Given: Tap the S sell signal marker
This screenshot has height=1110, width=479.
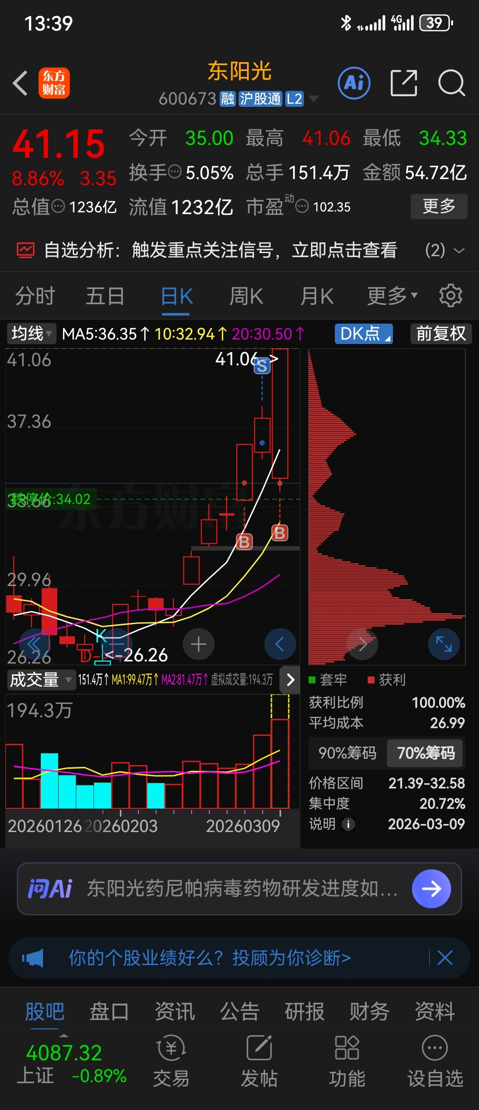Looking at the screenshot, I should (262, 366).
